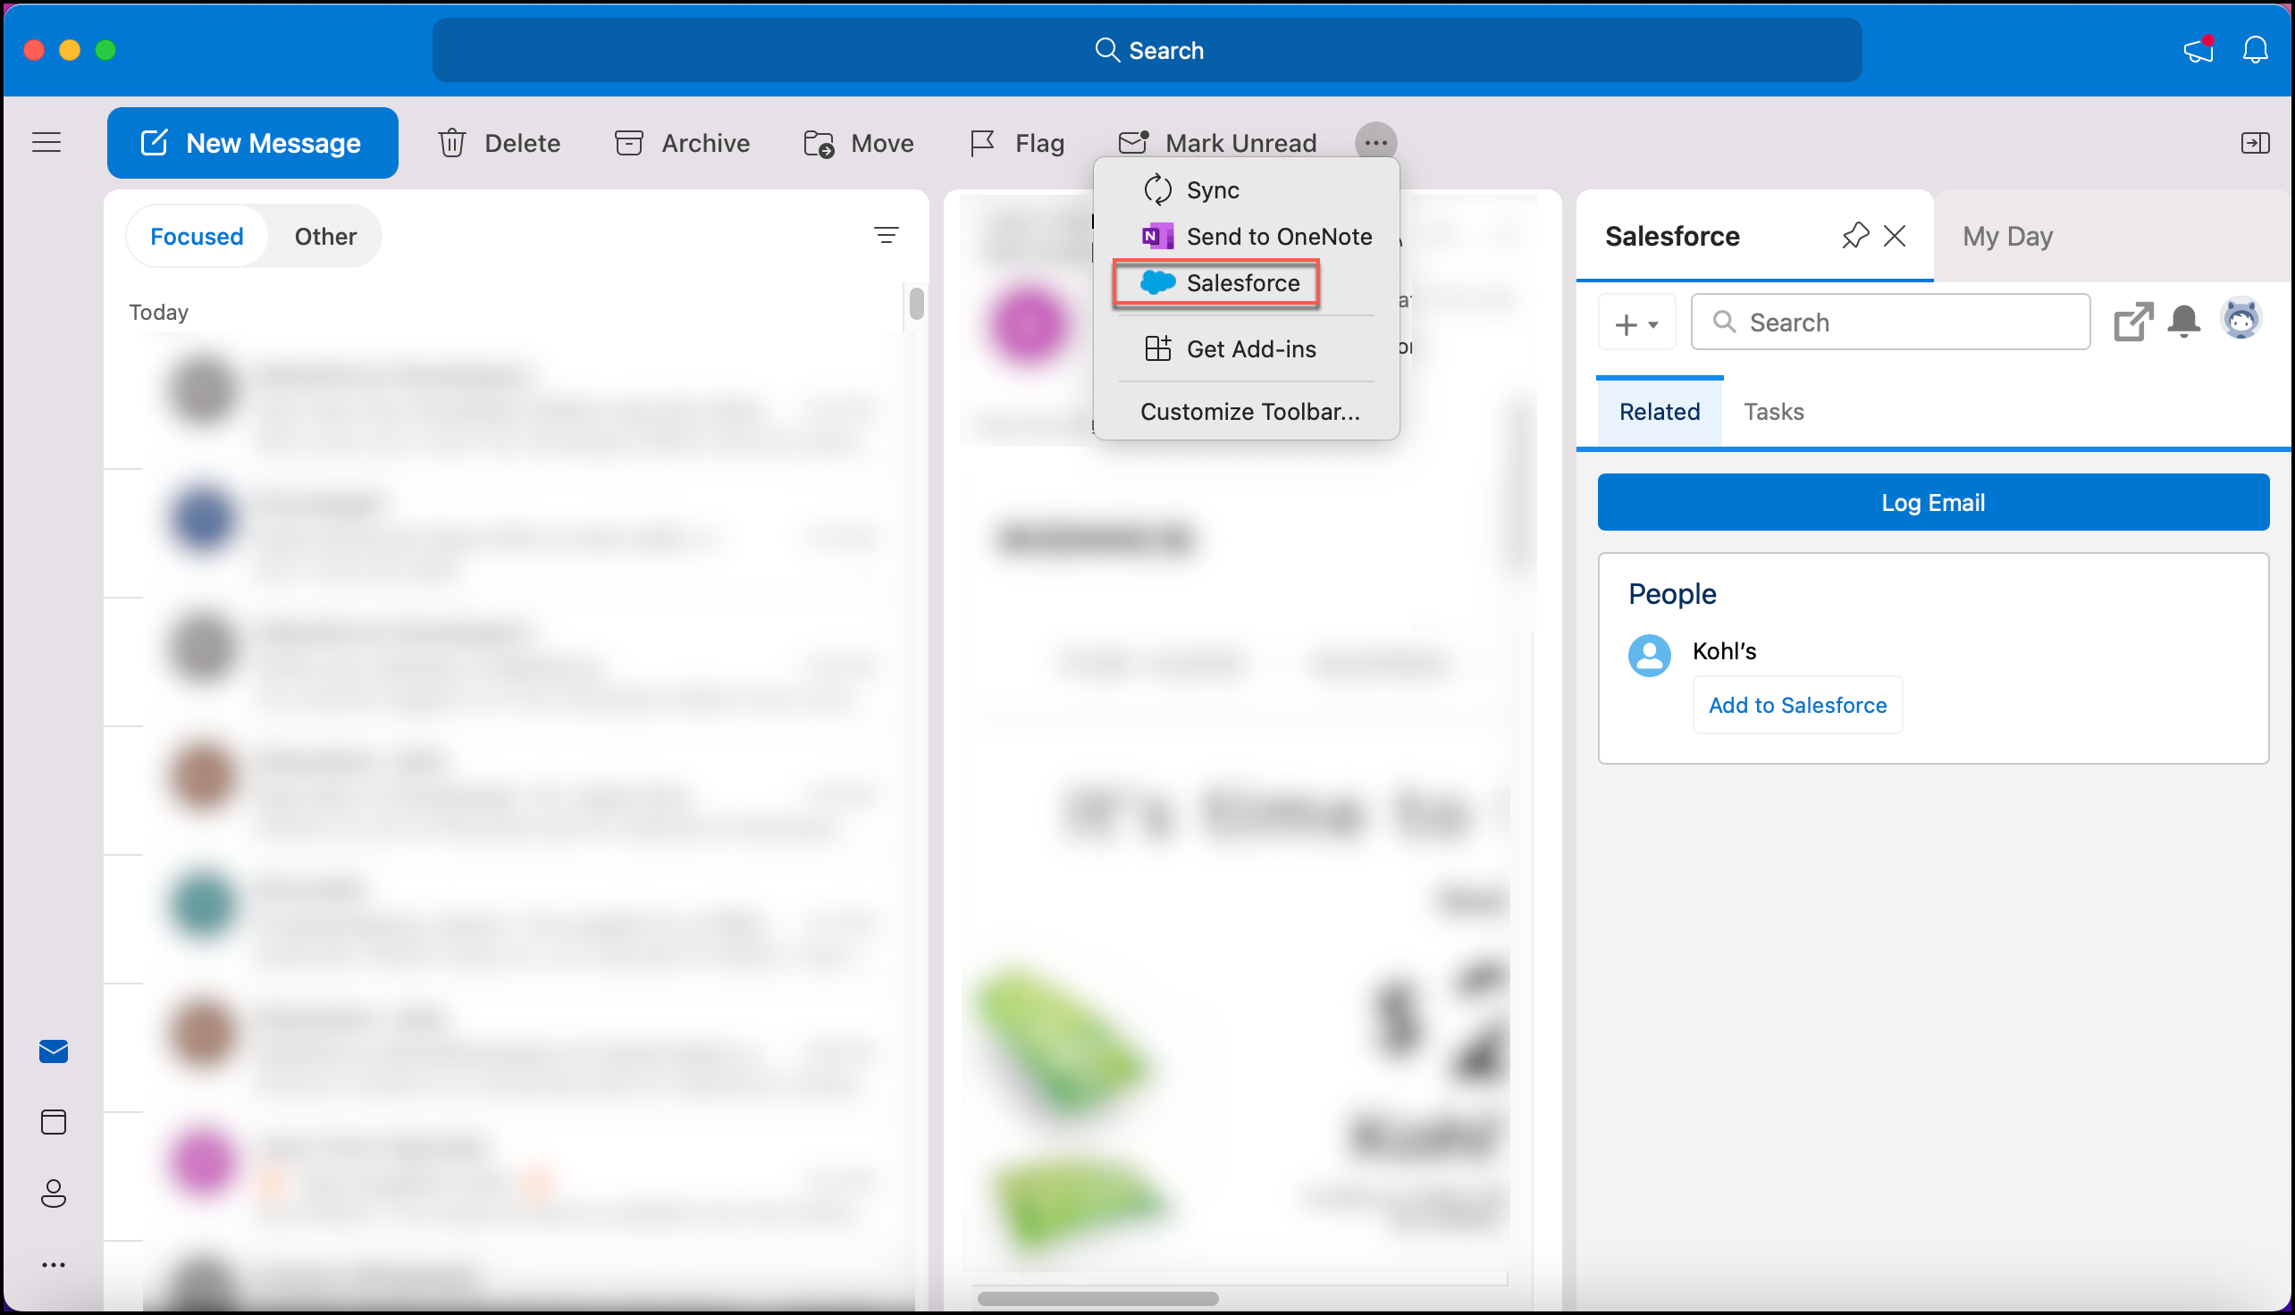Compose with the New Message button
The width and height of the screenshot is (2295, 1315).
[252, 143]
